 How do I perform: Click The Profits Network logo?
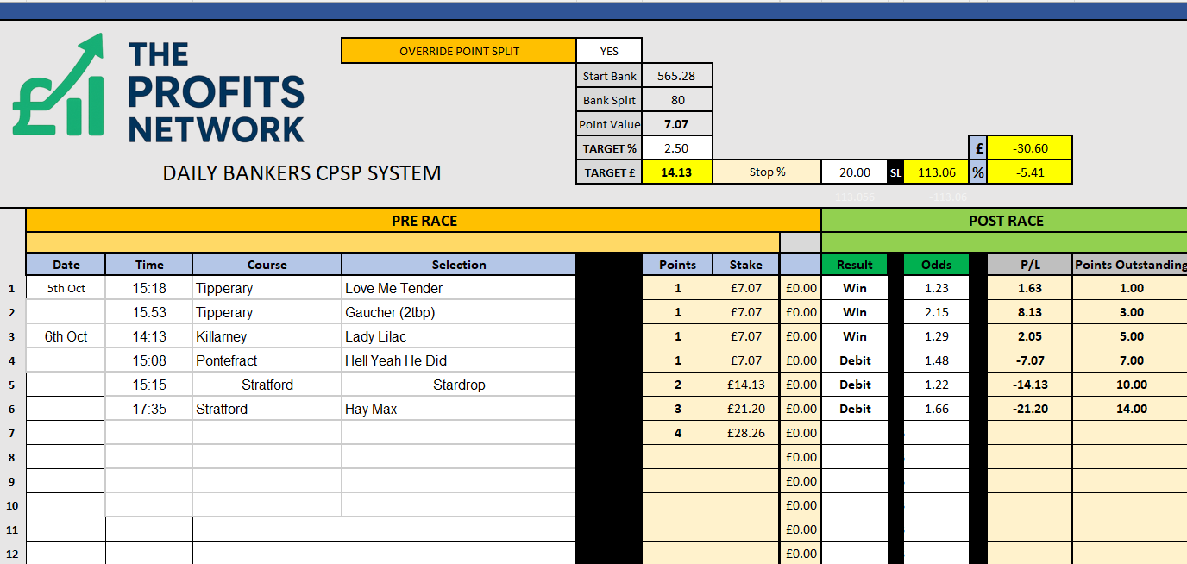(x=159, y=89)
